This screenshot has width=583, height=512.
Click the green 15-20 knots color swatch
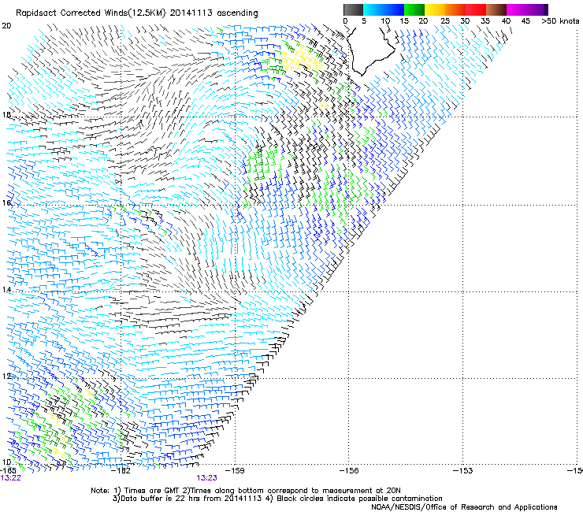point(414,9)
